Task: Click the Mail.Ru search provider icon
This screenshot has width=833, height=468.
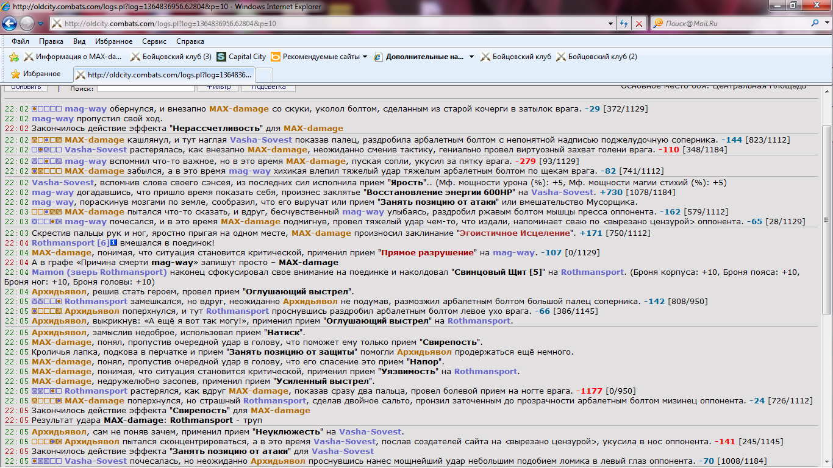Action: (658, 23)
